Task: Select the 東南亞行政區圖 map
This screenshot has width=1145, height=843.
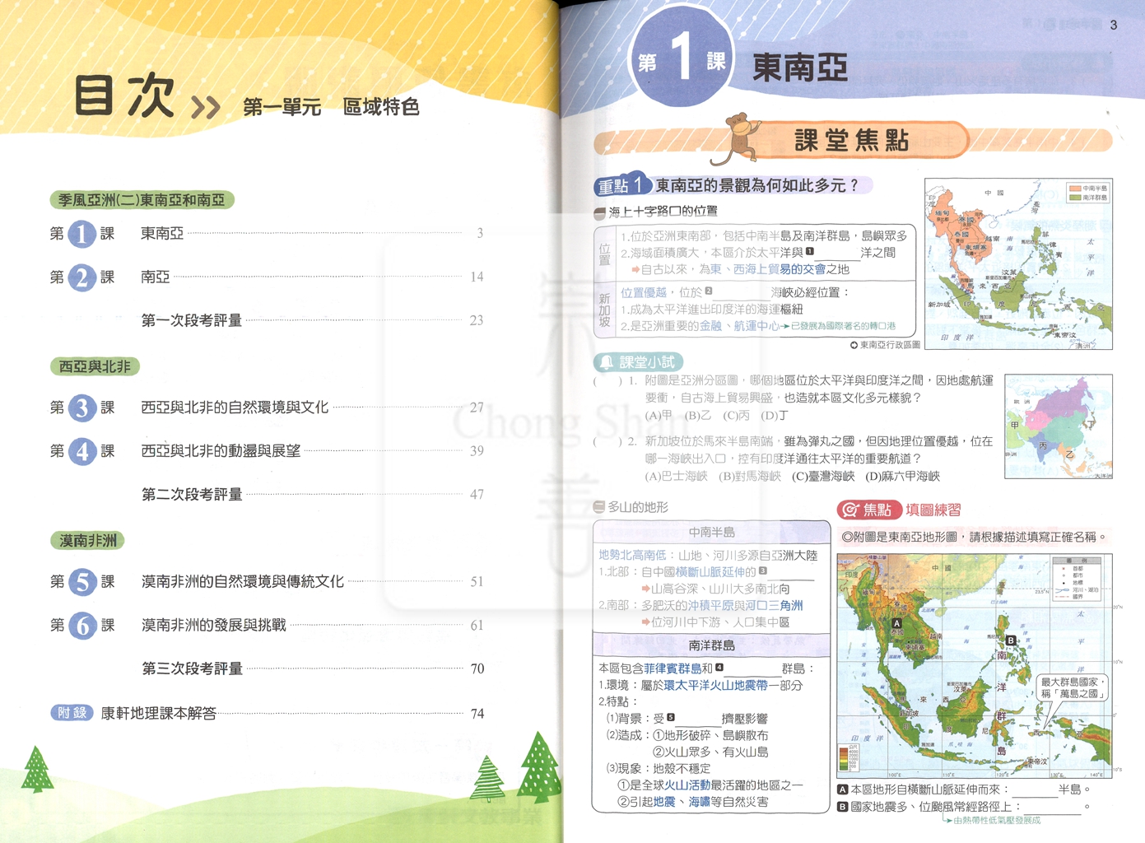Action: [1018, 263]
